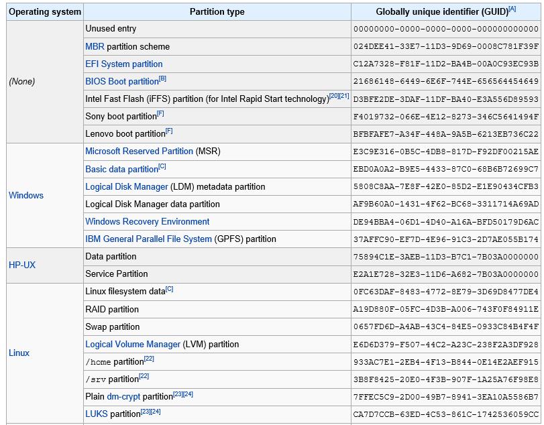Open reference [21] on the Intel Fast Flash row
The height and width of the screenshot is (425, 544).
pyautogui.click(x=344, y=96)
